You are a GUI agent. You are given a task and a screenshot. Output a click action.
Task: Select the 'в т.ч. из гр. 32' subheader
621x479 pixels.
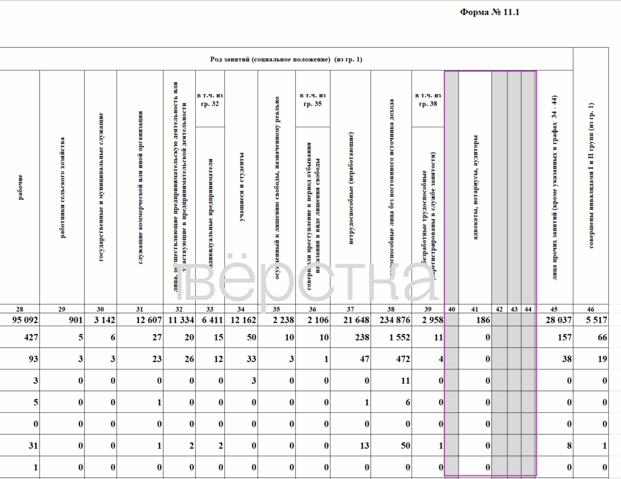click(x=210, y=99)
